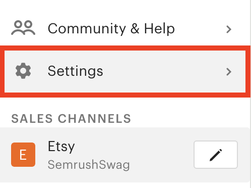
Task: Click the orange Etsy "E" logo
Action: [x=23, y=155]
